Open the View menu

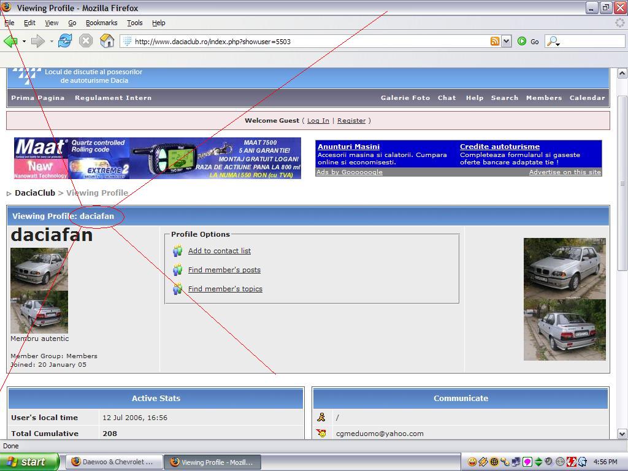coord(52,23)
